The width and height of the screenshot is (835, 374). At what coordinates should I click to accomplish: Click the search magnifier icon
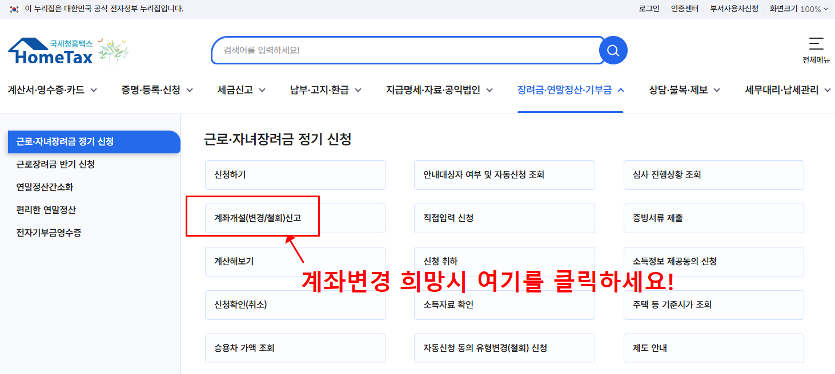pyautogui.click(x=613, y=50)
